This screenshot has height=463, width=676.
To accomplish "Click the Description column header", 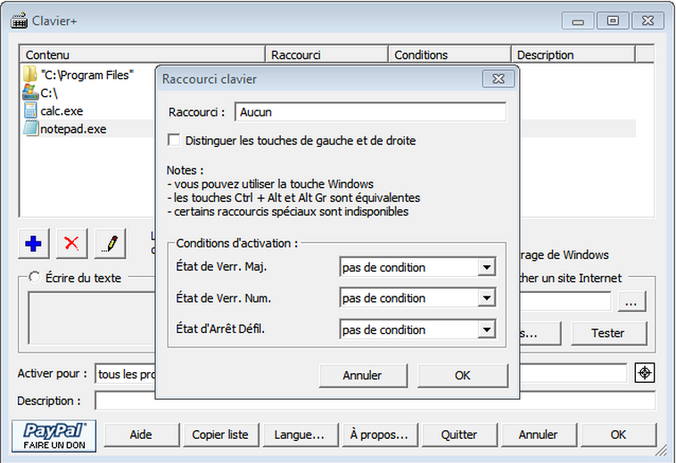I will (x=573, y=55).
